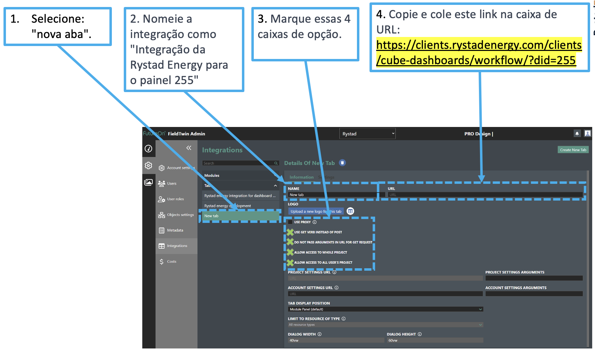Switch to the Settings tab

[326, 177]
